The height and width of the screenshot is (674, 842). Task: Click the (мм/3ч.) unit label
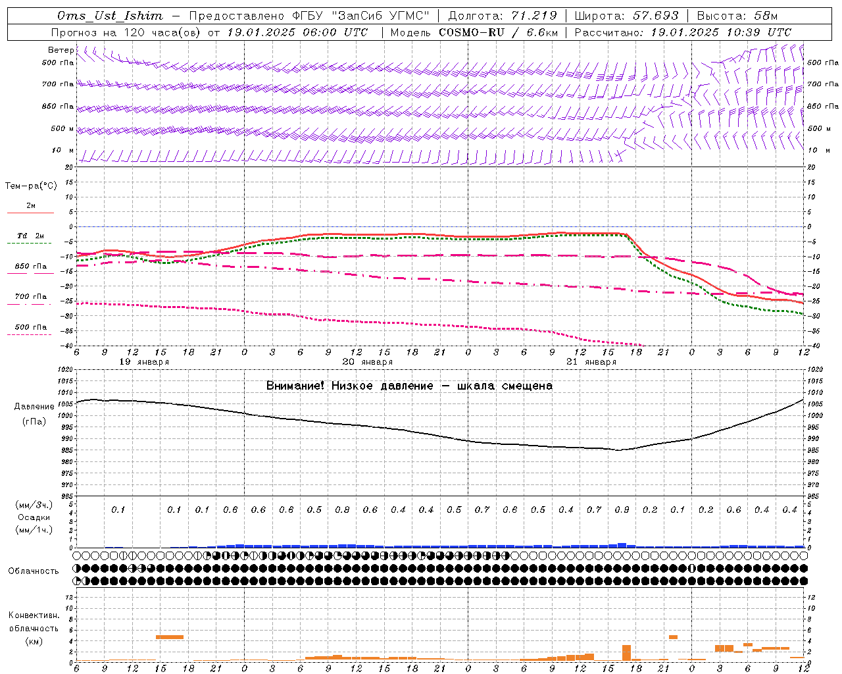click(x=34, y=505)
